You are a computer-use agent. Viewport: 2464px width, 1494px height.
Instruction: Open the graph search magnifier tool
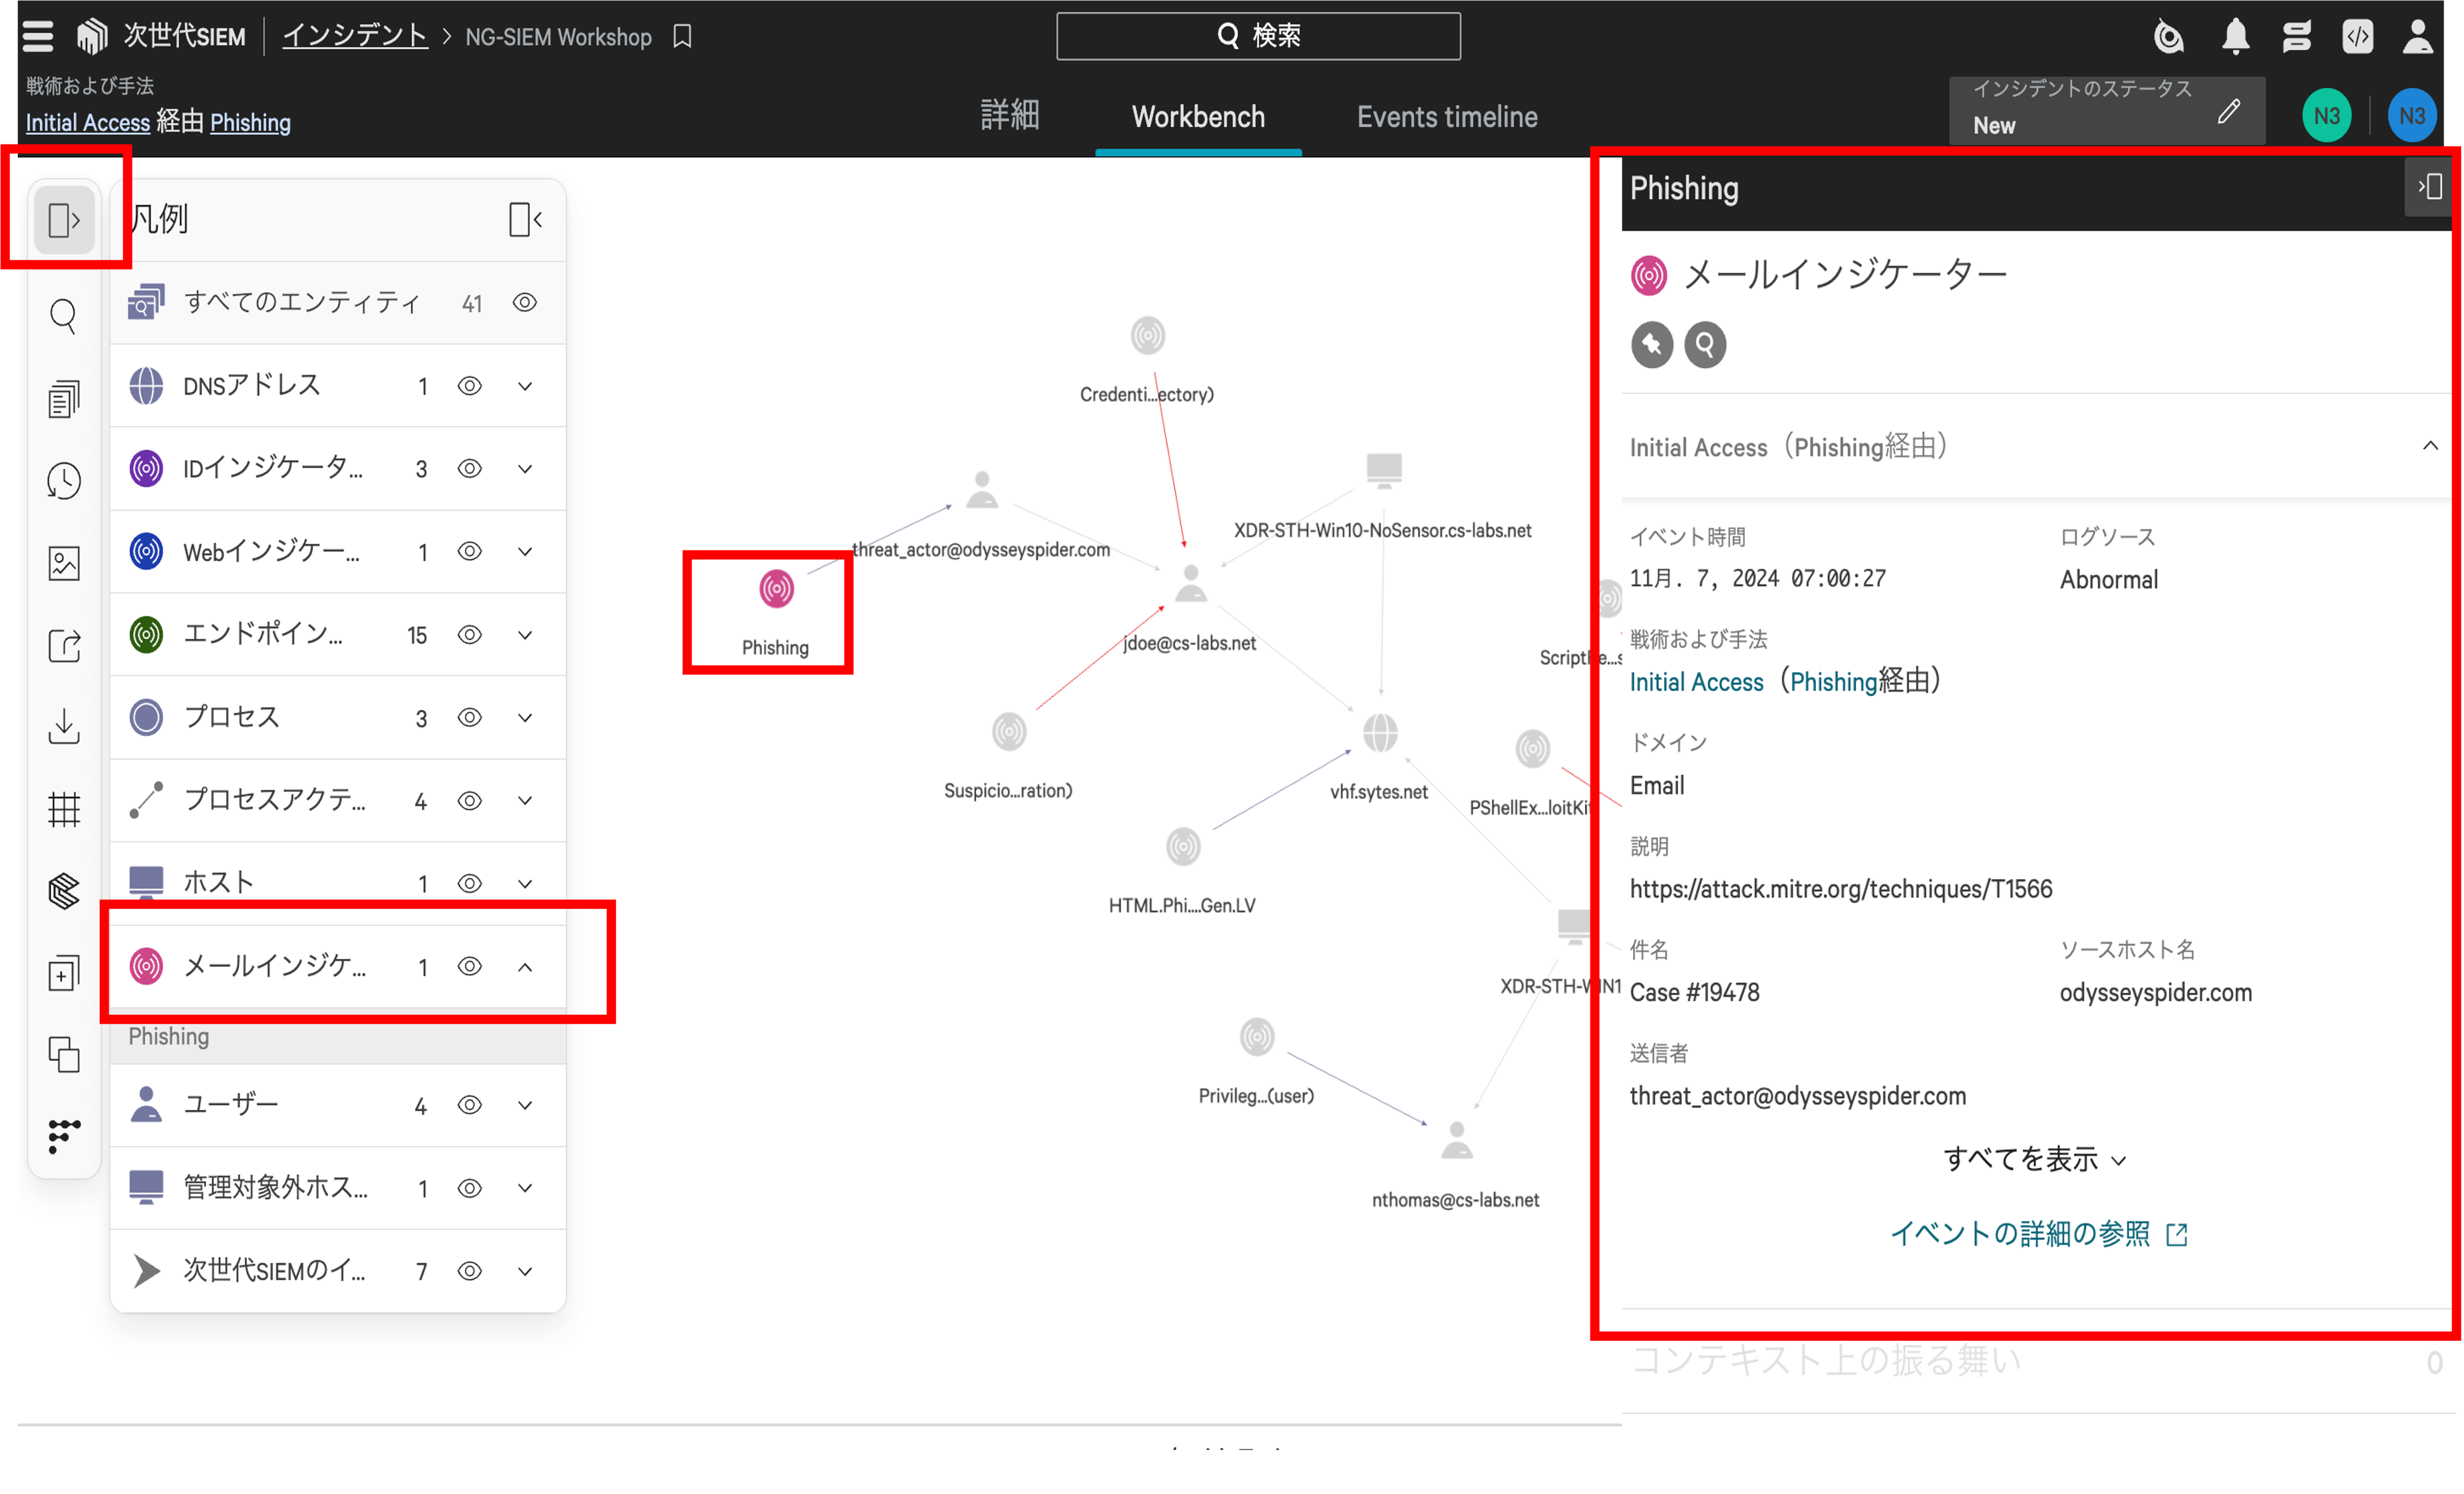click(x=64, y=316)
